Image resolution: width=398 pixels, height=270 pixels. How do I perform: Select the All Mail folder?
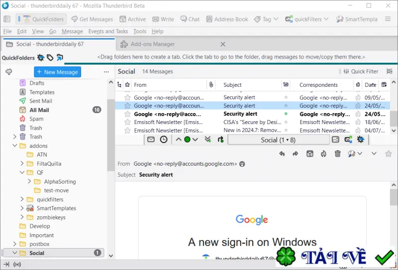point(39,110)
